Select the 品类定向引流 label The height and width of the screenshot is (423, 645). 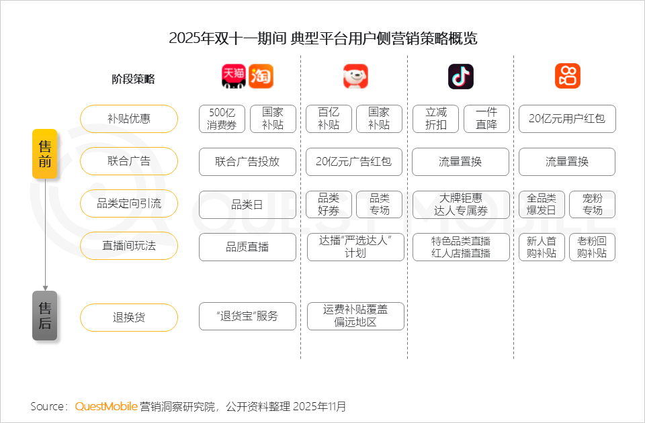coord(128,203)
